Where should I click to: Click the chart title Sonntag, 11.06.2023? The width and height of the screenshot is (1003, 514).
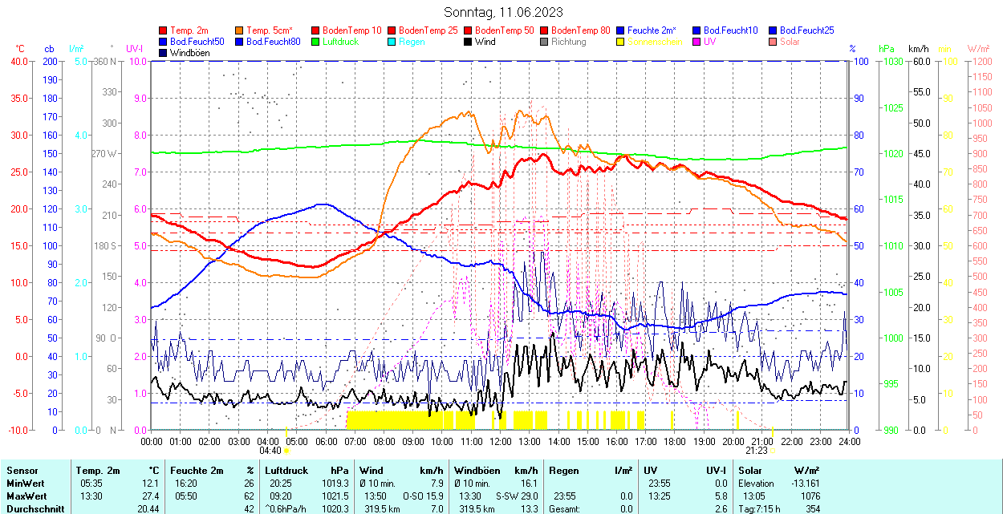503,12
